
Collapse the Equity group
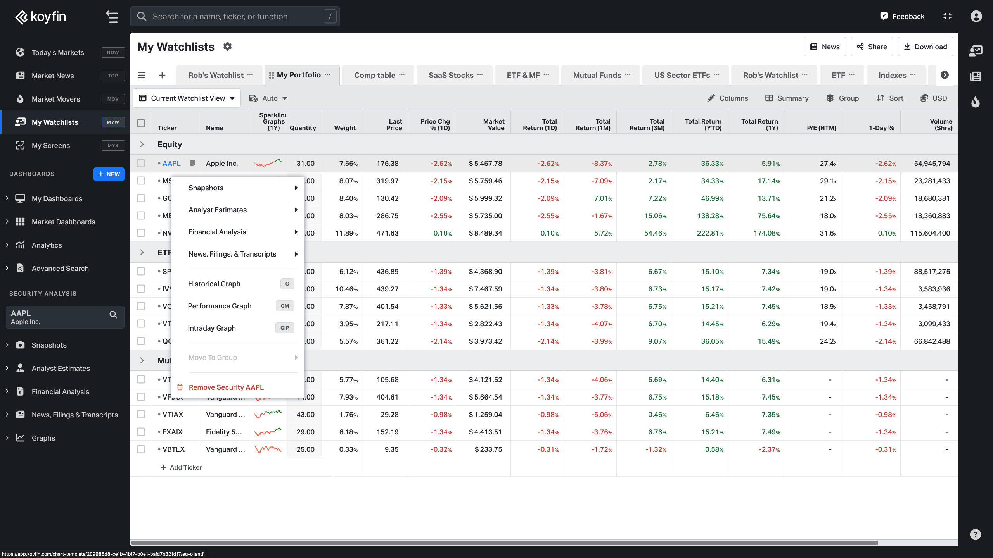pos(142,144)
